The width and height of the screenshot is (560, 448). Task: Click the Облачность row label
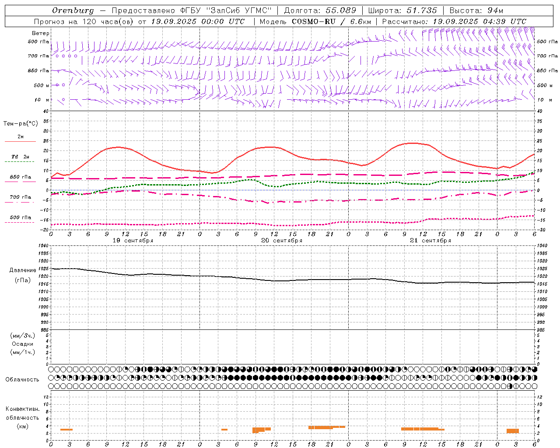coord(22,380)
